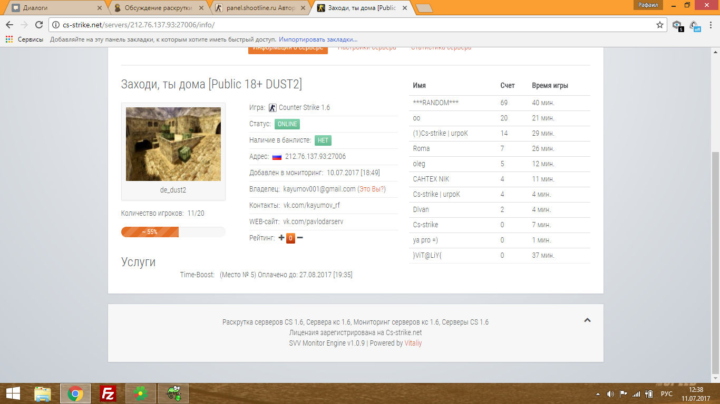Open the Apps grid icon (Сервисы)
720x404 pixels.
pos(9,39)
